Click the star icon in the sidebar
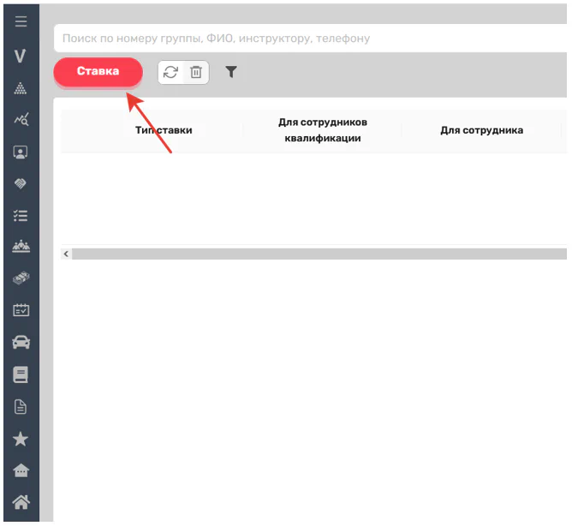This screenshot has width=572, height=526. click(x=21, y=439)
